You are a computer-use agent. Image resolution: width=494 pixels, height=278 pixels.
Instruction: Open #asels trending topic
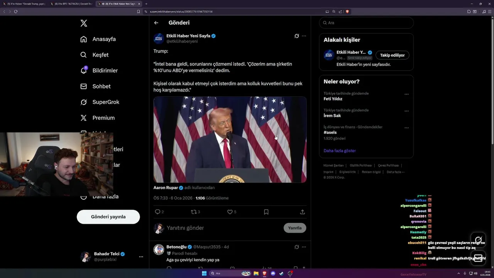coord(330,132)
